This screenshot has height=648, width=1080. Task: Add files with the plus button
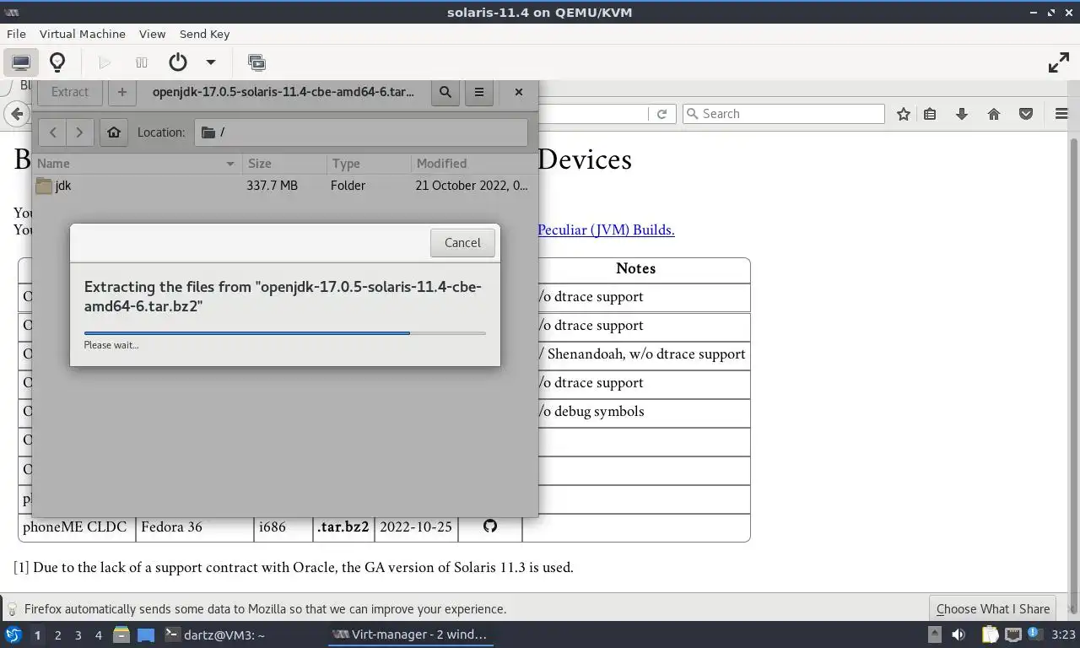tap(121, 92)
